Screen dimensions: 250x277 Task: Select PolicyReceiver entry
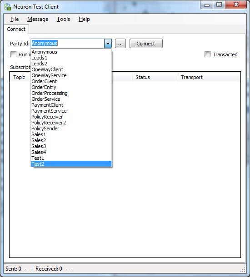71,117
